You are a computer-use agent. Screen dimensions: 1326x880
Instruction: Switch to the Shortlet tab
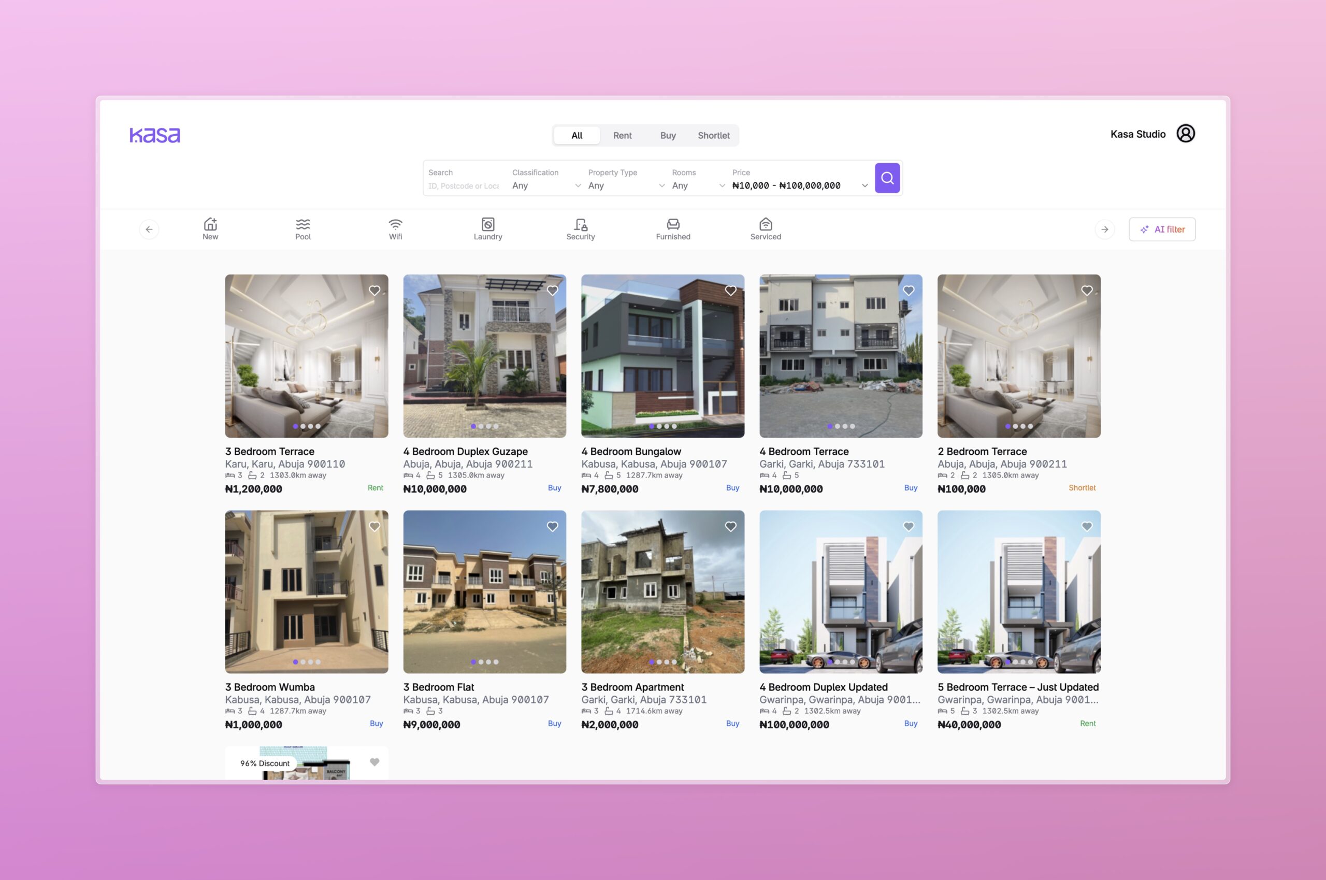click(x=713, y=135)
